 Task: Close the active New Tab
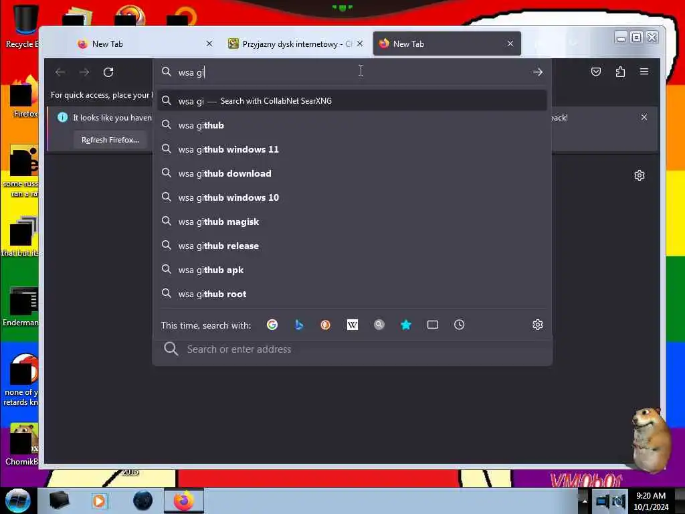pos(510,44)
